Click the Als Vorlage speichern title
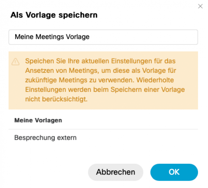This screenshot has width=208, height=188. coord(54,15)
